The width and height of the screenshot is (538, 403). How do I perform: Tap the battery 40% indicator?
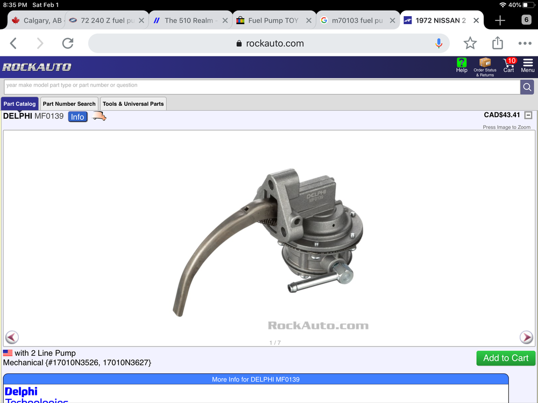pos(521,5)
